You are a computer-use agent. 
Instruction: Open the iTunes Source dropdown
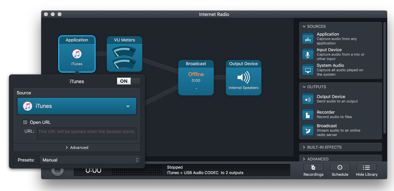(x=77, y=106)
